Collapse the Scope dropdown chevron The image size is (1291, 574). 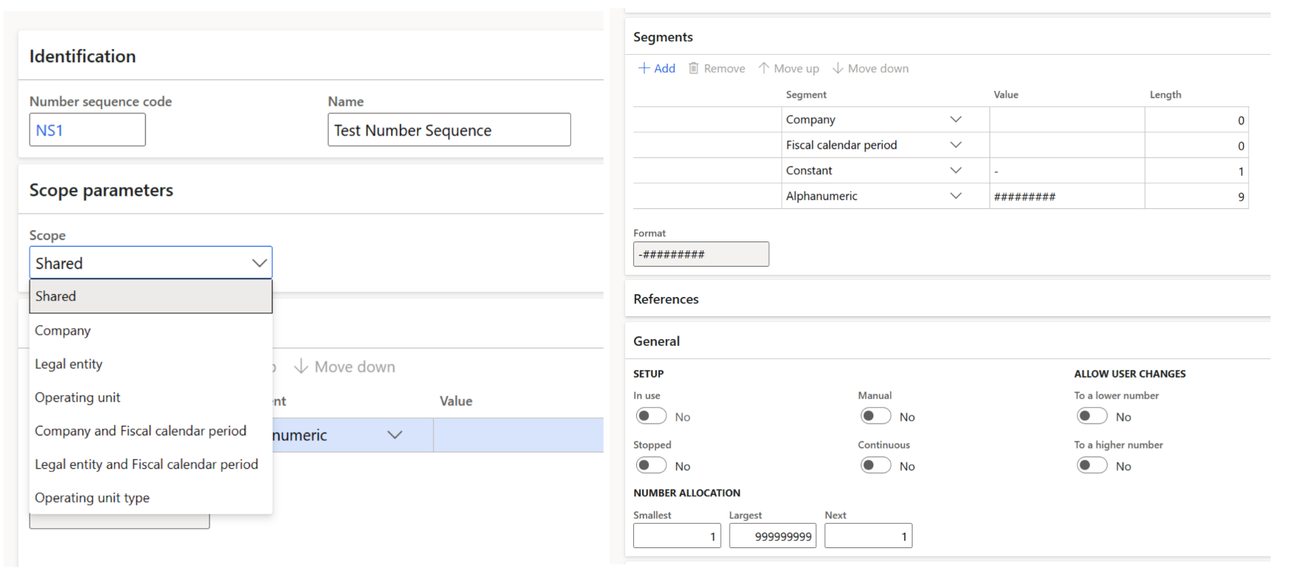coord(258,263)
